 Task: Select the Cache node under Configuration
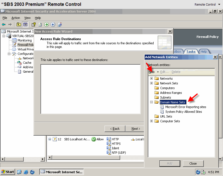tap(27, 63)
